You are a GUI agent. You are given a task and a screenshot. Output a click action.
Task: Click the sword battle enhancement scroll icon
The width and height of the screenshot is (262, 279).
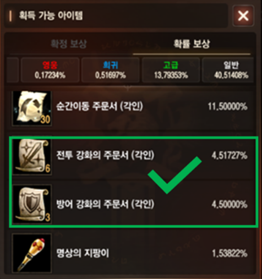[32, 157]
